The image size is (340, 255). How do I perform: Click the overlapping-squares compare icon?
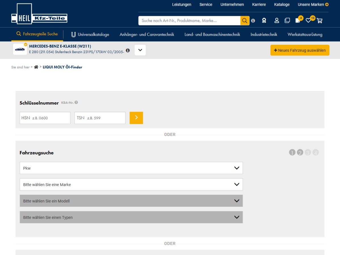[x=287, y=20]
